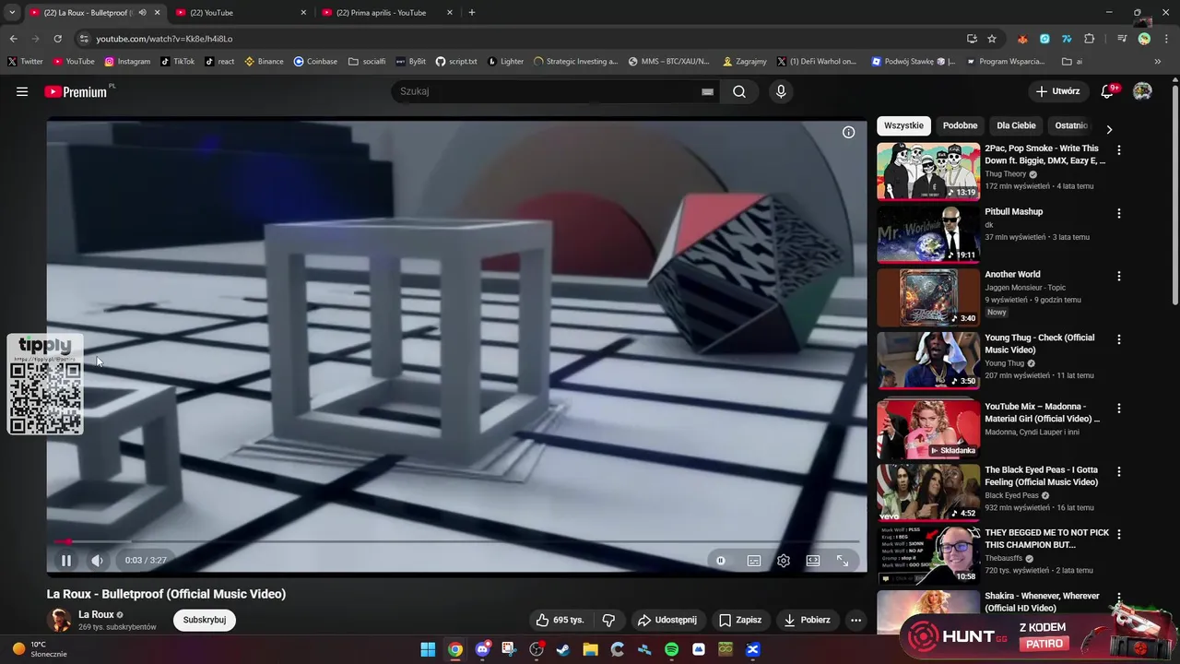
Task: Mute the La Roux tab audio icon
Action: 142,13
